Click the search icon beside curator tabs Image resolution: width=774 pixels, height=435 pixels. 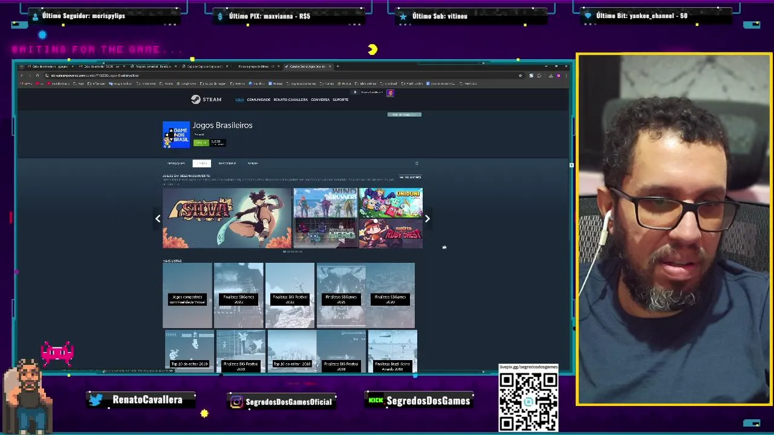(x=416, y=164)
